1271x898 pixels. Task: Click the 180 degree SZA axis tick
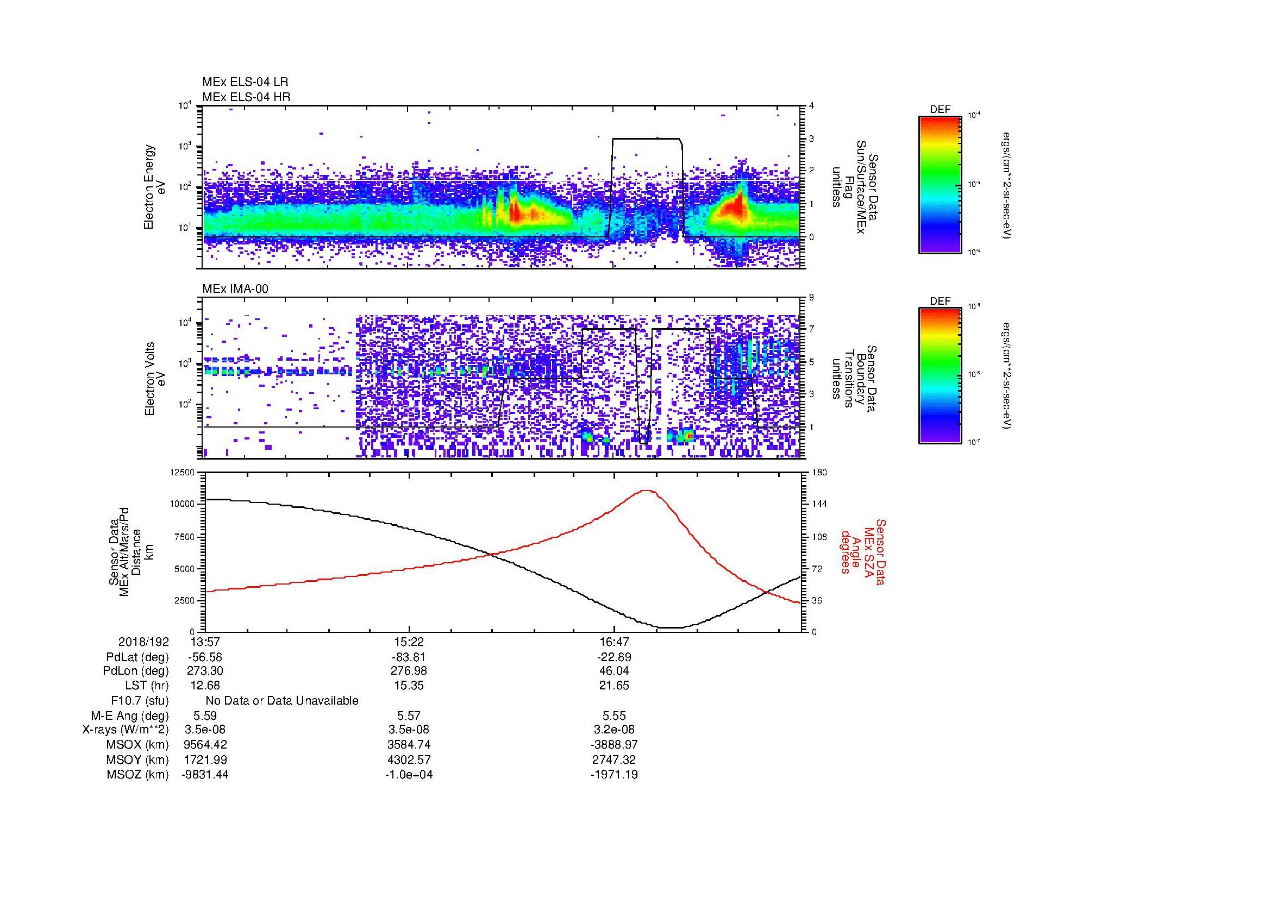point(820,472)
